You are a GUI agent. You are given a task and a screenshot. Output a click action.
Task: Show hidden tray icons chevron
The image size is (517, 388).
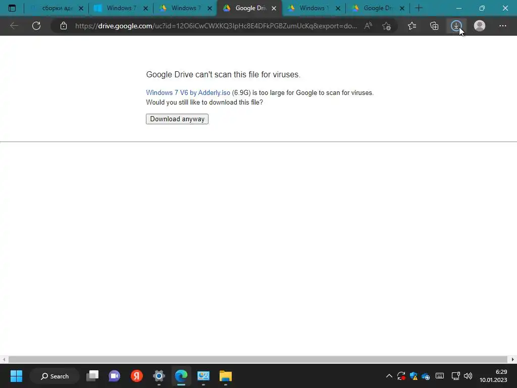389,376
